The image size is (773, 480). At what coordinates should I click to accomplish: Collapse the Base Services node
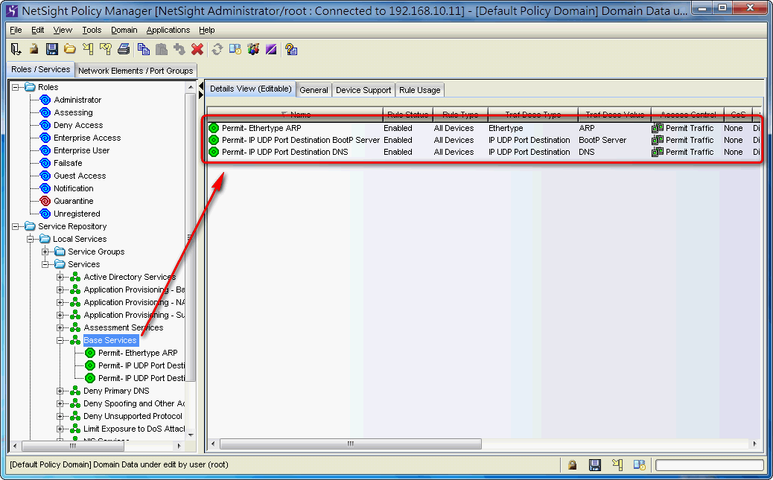click(x=60, y=340)
